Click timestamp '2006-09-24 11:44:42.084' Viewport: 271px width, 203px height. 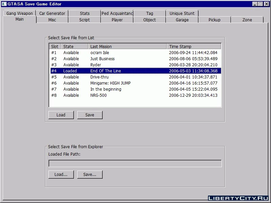[x=193, y=53]
